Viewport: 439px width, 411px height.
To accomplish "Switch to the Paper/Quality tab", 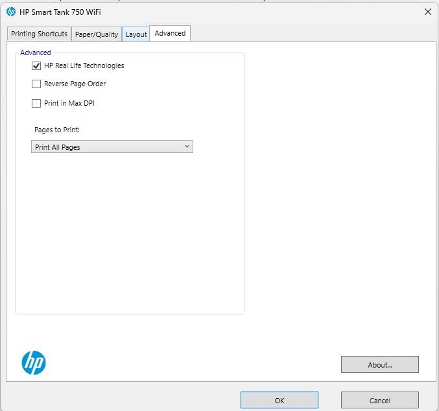I will [x=97, y=34].
